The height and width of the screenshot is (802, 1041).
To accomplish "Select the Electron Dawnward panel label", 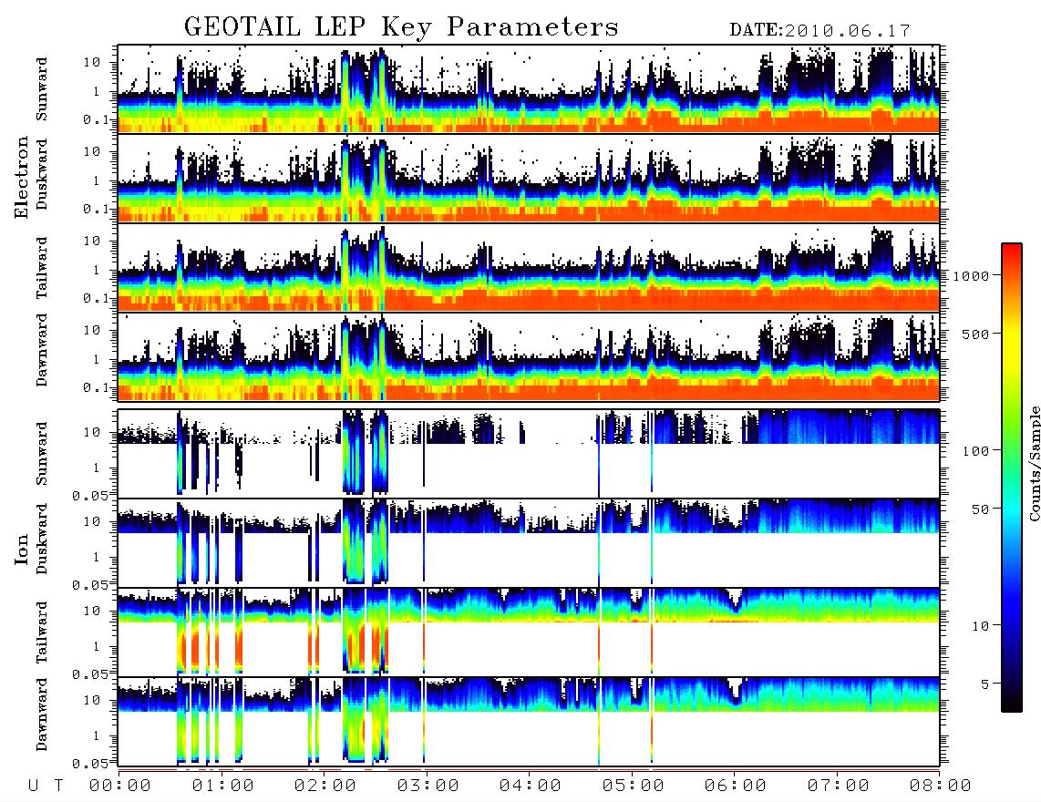I will click(42, 350).
